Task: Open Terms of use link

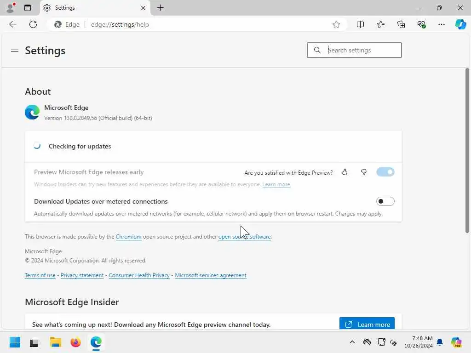Action: point(40,275)
